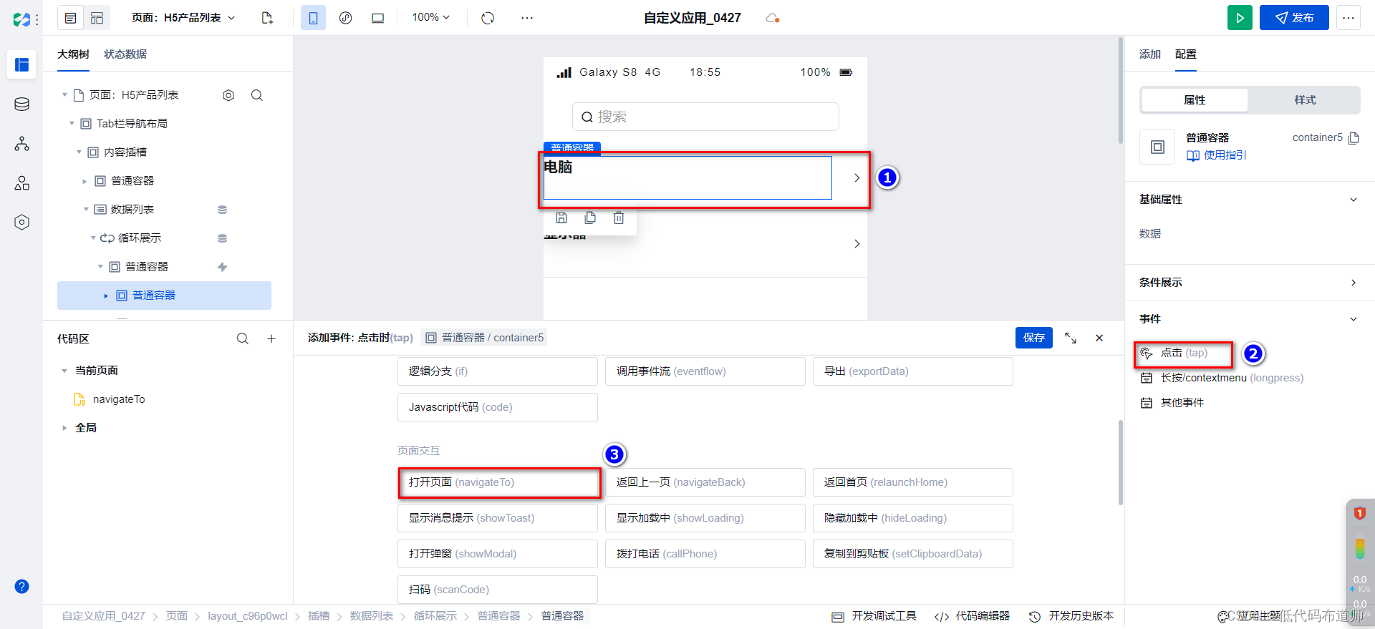Collapse the 当前页面 code group
Image resolution: width=1375 pixels, height=629 pixels.
pyautogui.click(x=64, y=371)
